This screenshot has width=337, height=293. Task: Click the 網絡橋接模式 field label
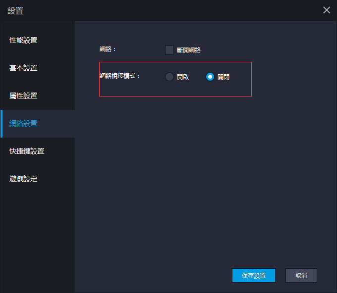(120, 76)
